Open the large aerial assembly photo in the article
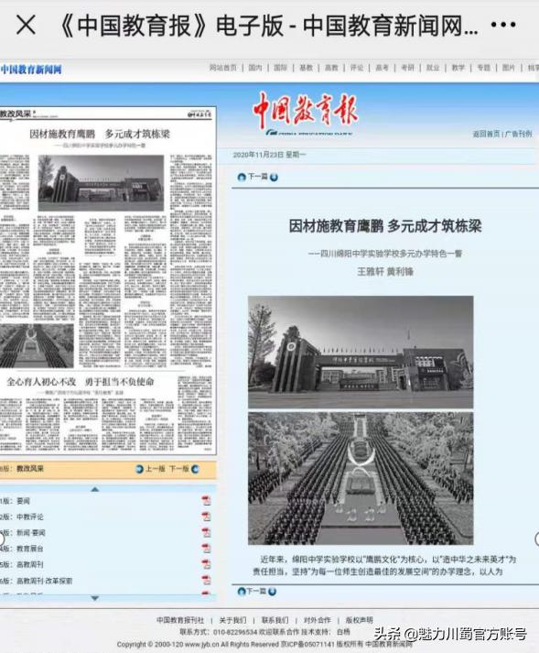Viewport: 539px width, 653px height. (x=361, y=478)
